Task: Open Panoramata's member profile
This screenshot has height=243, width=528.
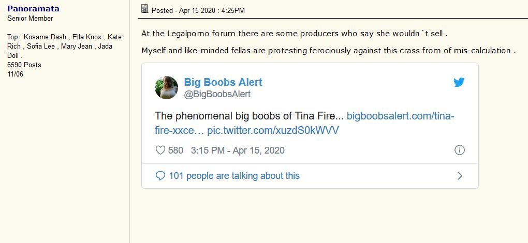Action: (x=33, y=9)
